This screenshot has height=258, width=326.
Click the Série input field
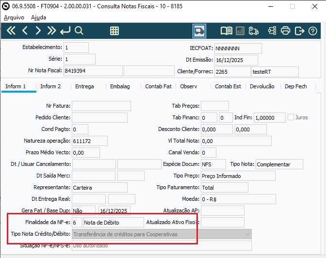click(80, 59)
